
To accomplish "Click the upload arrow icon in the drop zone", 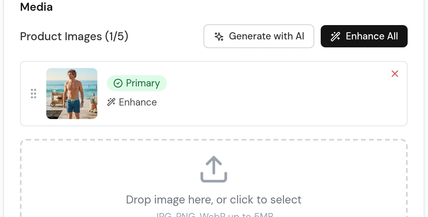I will [214, 169].
